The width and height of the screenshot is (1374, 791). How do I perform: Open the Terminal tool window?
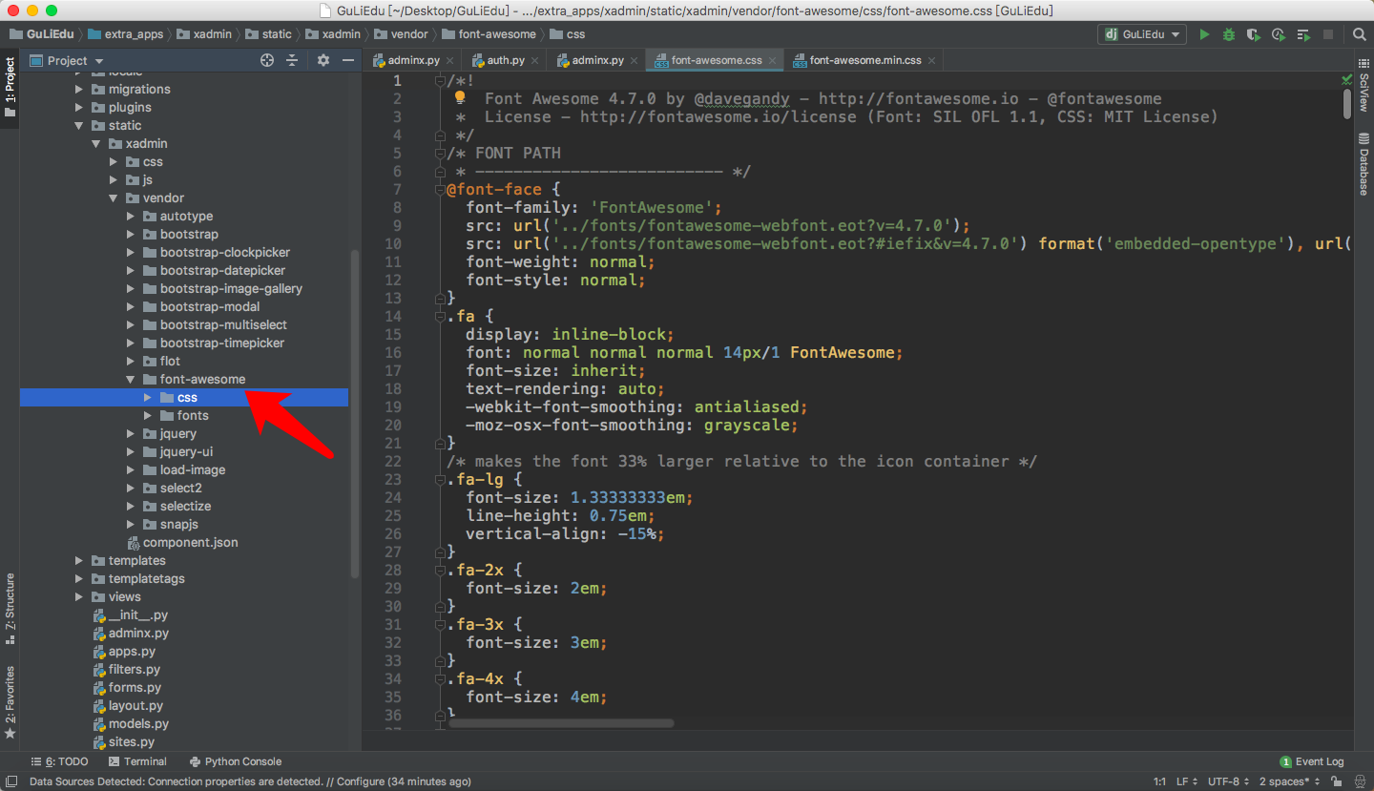pyautogui.click(x=137, y=761)
